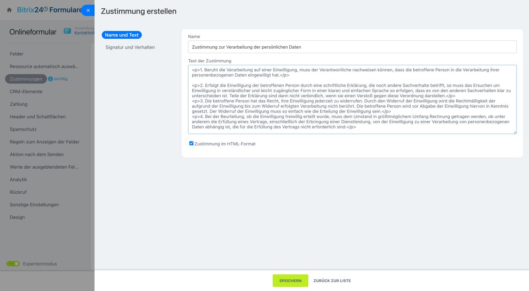Focus the Text der Zustimmung textarea
This screenshot has width=529, height=291.
(352, 99)
